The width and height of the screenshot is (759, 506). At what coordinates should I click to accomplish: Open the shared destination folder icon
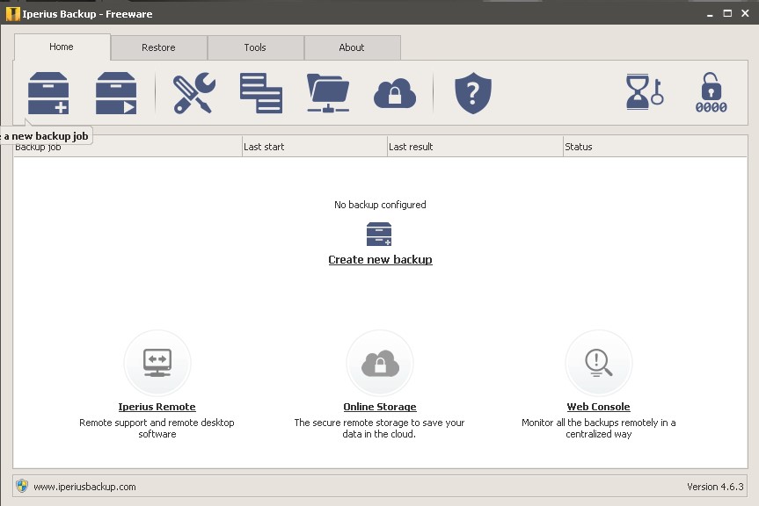[327, 91]
